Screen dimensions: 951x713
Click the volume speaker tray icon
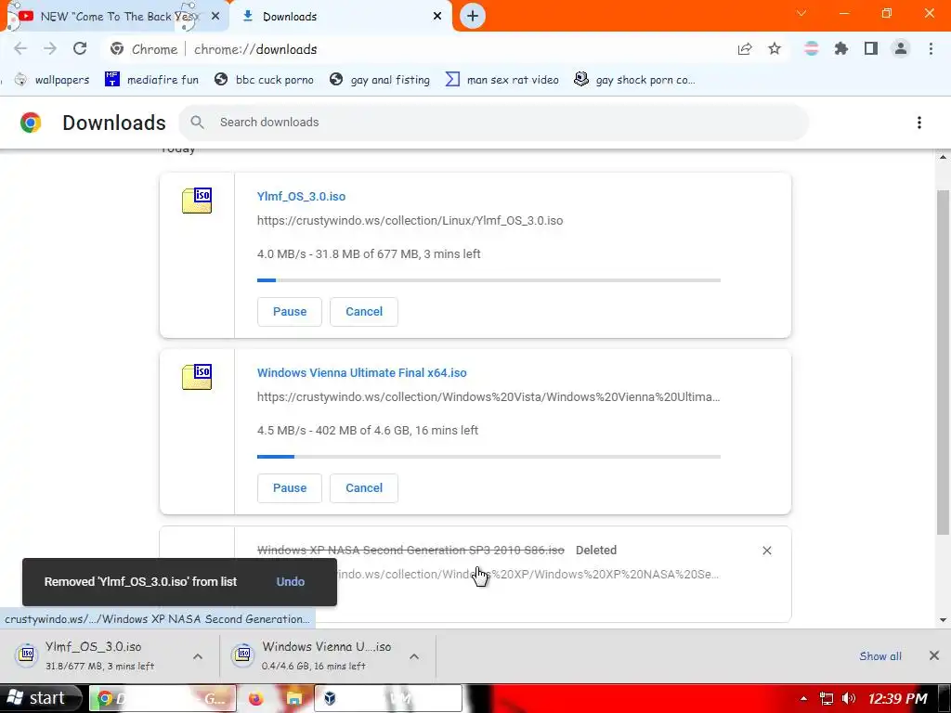pyautogui.click(x=849, y=698)
